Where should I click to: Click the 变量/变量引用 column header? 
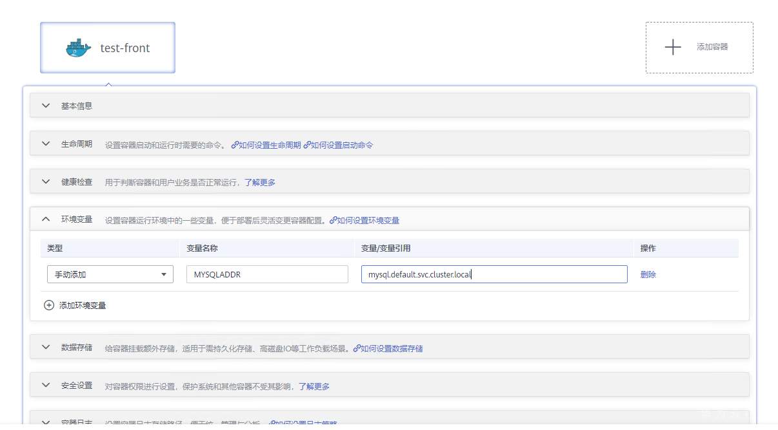click(386, 248)
